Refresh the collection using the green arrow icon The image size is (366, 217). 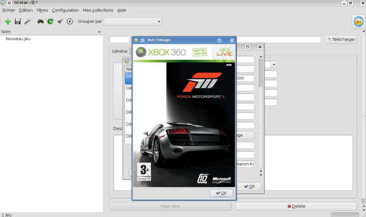pos(50,21)
